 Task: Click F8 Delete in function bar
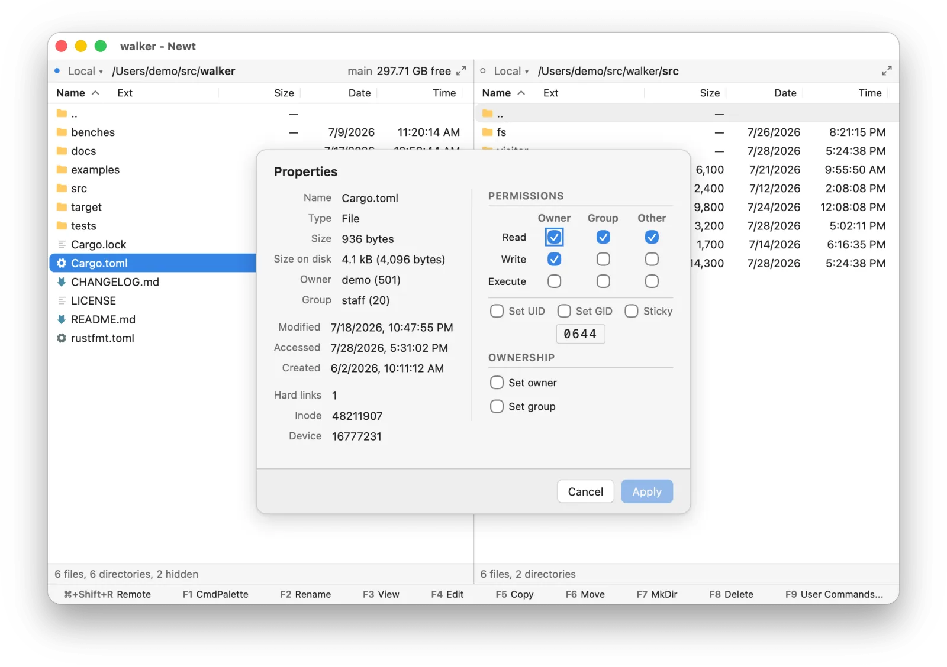(731, 594)
